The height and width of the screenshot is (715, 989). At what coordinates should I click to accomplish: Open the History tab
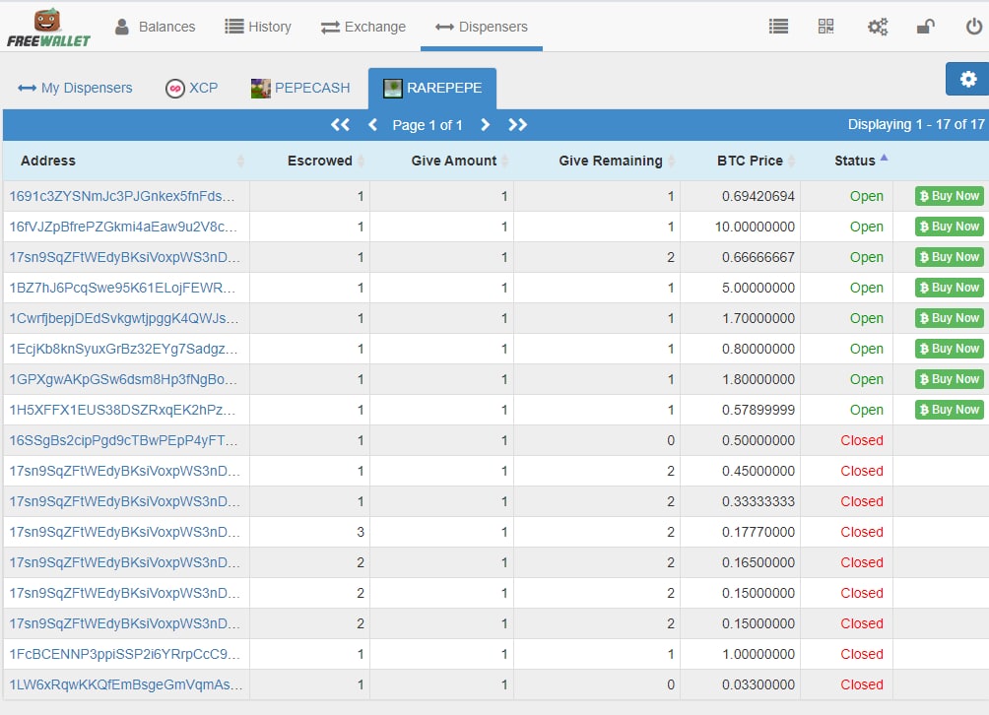click(x=258, y=27)
